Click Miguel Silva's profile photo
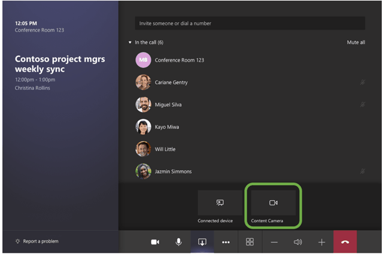 (x=143, y=105)
